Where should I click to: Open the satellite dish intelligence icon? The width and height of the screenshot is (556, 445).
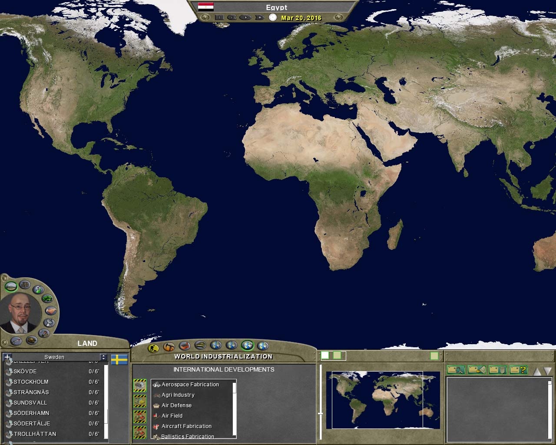point(49,322)
